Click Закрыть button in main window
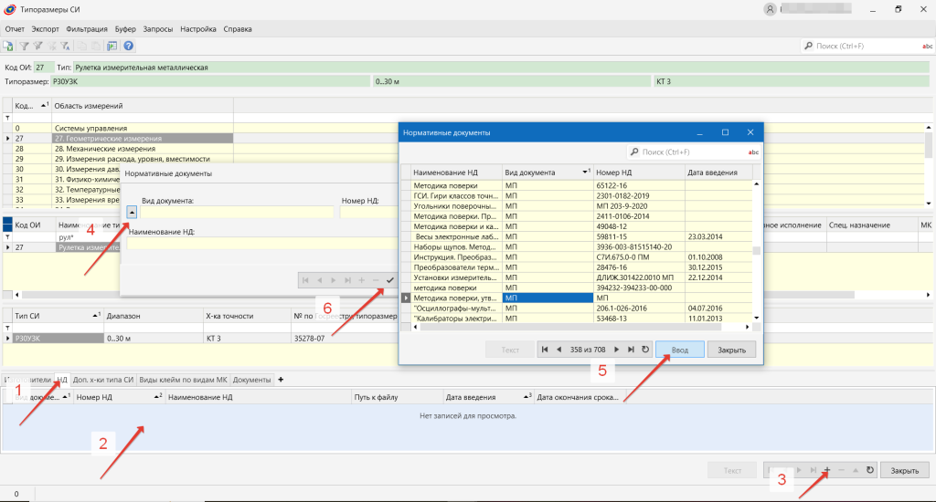This screenshot has width=936, height=502. point(905,470)
